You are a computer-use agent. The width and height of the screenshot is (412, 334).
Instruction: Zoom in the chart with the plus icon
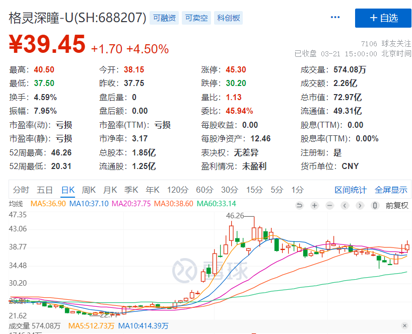[314, 205]
